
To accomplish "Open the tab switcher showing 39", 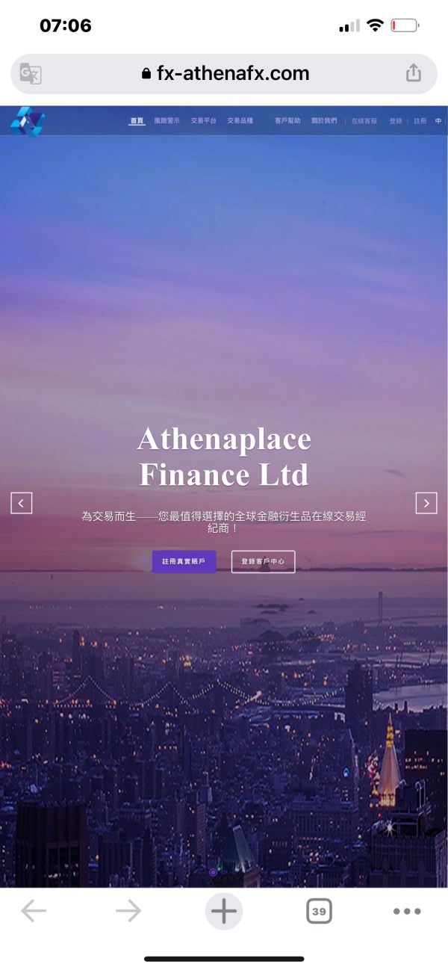I will point(319,911).
